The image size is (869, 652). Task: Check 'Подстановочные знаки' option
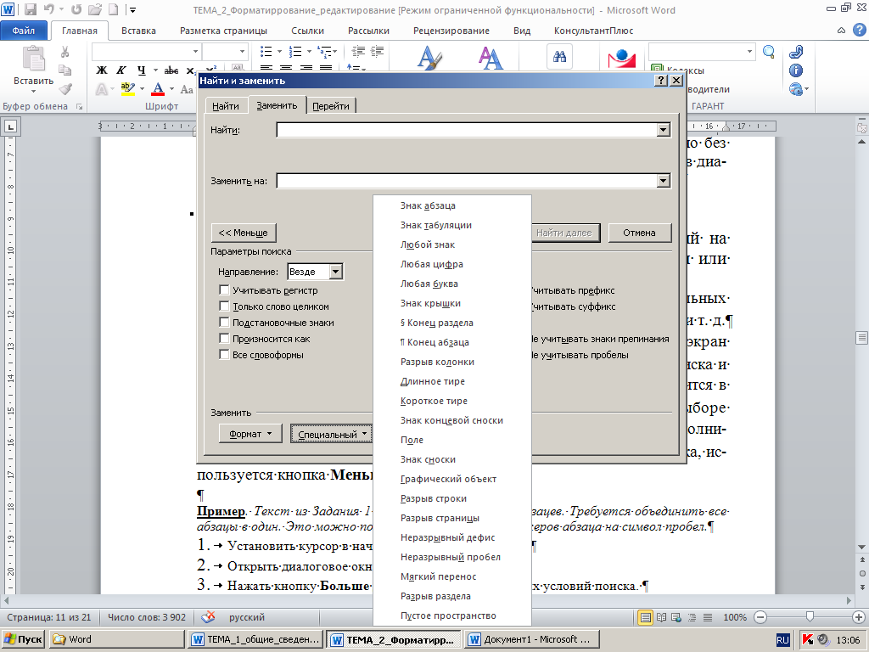224,322
